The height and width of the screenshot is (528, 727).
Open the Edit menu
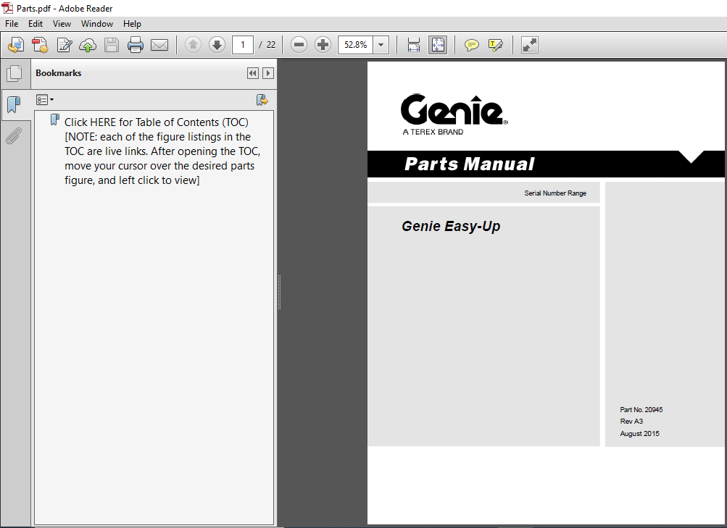click(36, 24)
